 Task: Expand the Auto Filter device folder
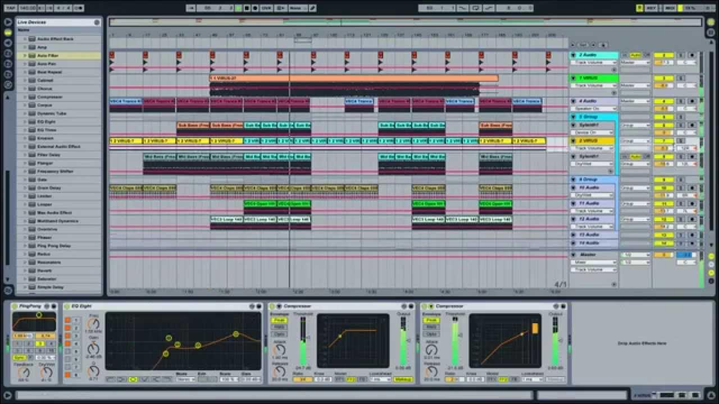[25, 56]
